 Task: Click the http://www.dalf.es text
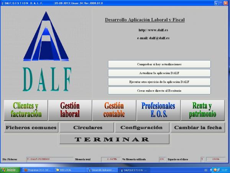tap(153, 30)
